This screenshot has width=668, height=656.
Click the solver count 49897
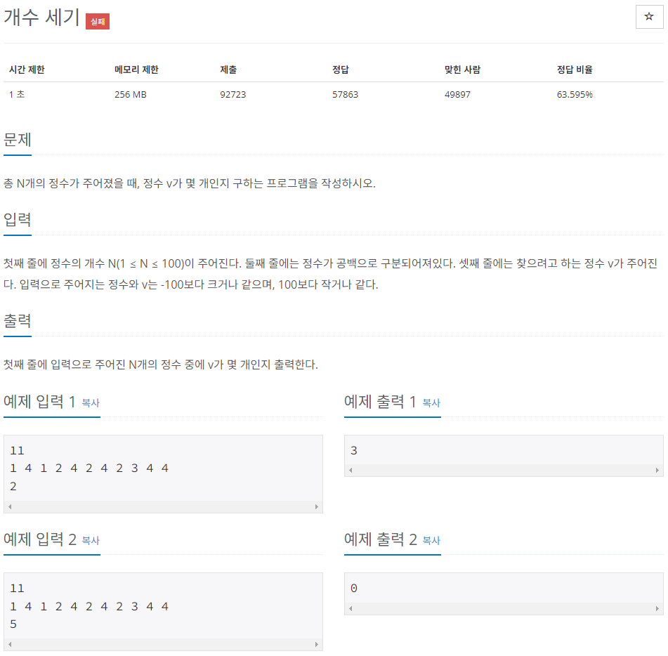click(455, 94)
